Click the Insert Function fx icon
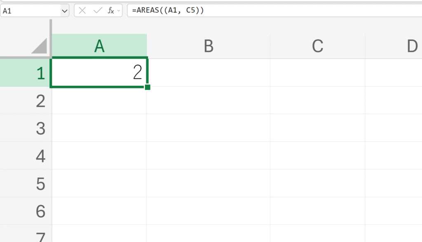Viewport: 422px width, 242px height. point(110,11)
